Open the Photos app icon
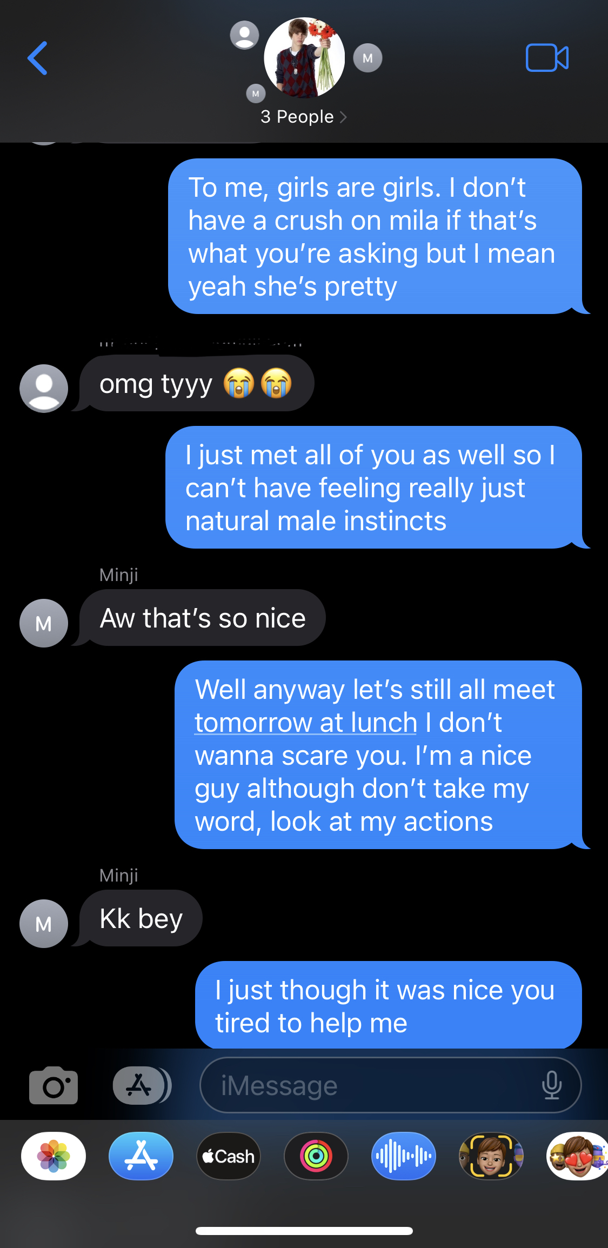This screenshot has width=608, height=1248. [x=54, y=1156]
